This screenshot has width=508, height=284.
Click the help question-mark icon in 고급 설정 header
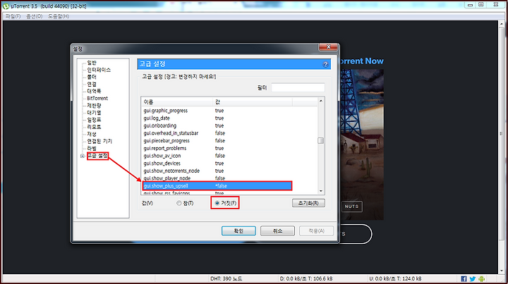(325, 64)
